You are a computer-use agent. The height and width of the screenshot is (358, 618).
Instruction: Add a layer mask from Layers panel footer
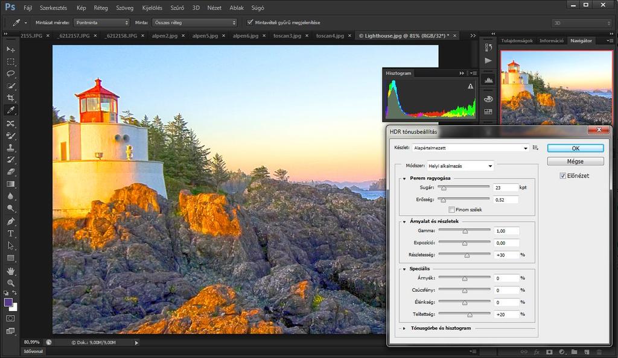click(x=549, y=352)
